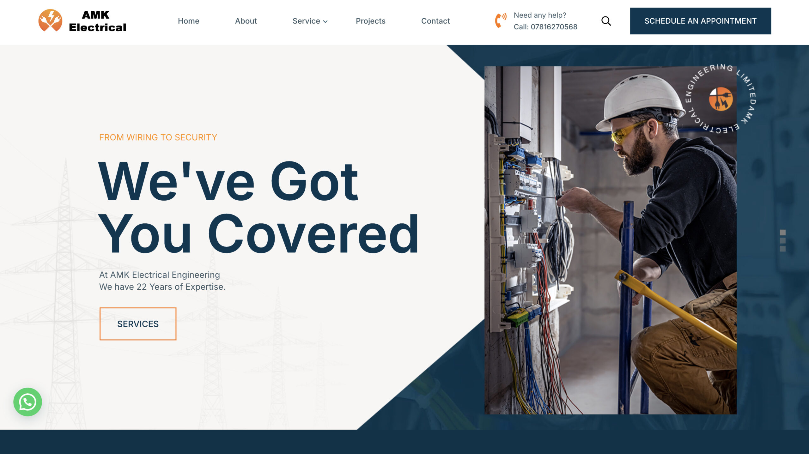Click the orange ringing phone icon
809x454 pixels.
coord(500,21)
